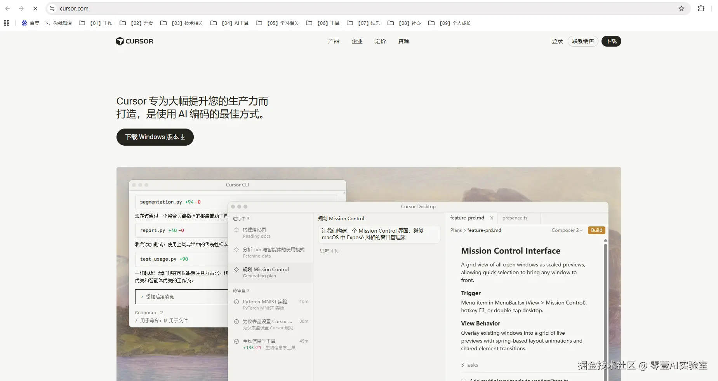Viewport: 718px width, 381px height.
Task: Click the site information icon before cursor.com
Action: 52,8
